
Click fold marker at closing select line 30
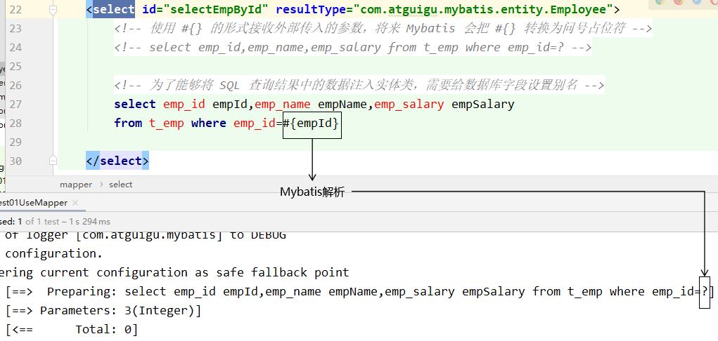[53, 161]
